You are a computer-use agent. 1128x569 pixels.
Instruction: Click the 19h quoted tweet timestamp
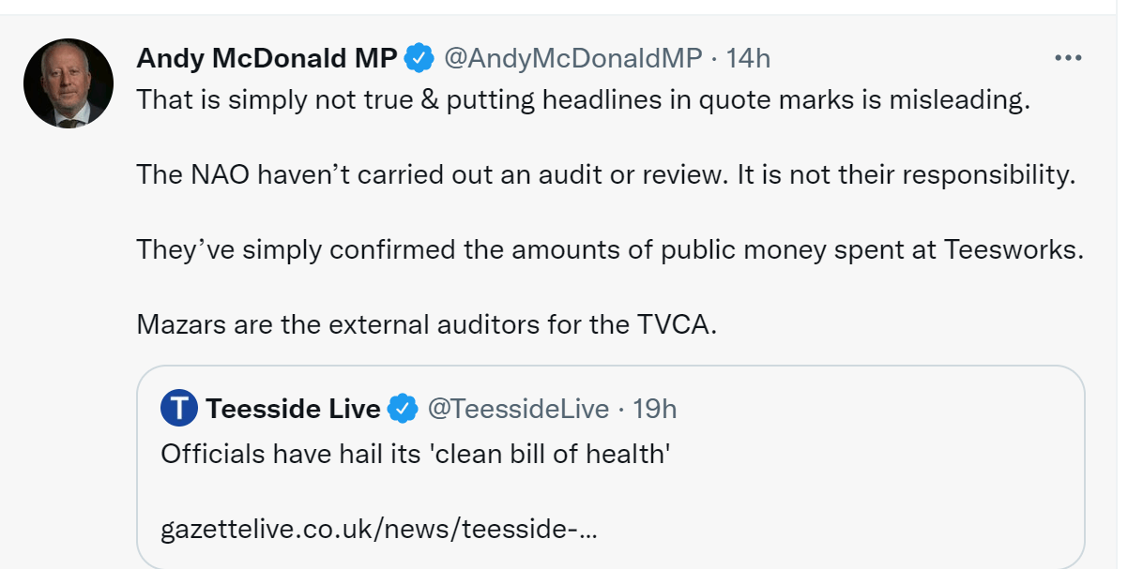click(x=655, y=410)
